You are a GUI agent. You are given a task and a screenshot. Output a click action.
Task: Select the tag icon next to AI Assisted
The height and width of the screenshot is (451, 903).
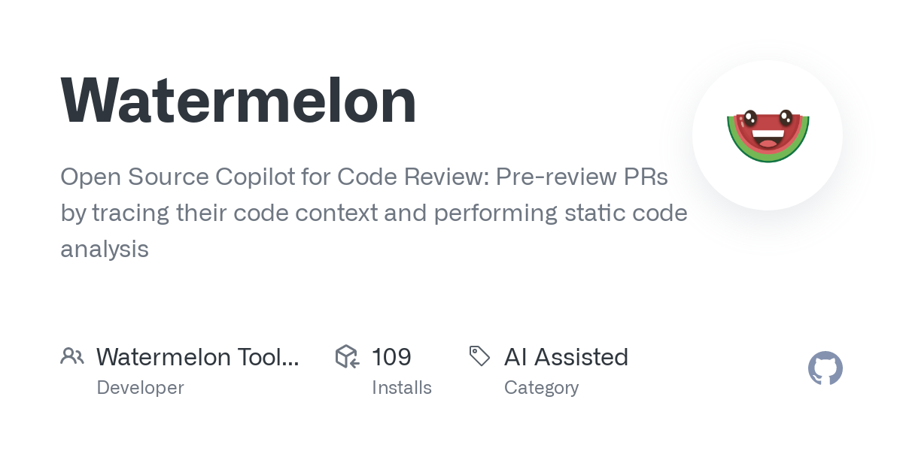click(x=479, y=356)
